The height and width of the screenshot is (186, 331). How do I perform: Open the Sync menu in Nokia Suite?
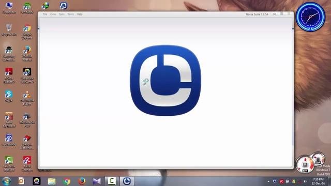pyautogui.click(x=62, y=14)
